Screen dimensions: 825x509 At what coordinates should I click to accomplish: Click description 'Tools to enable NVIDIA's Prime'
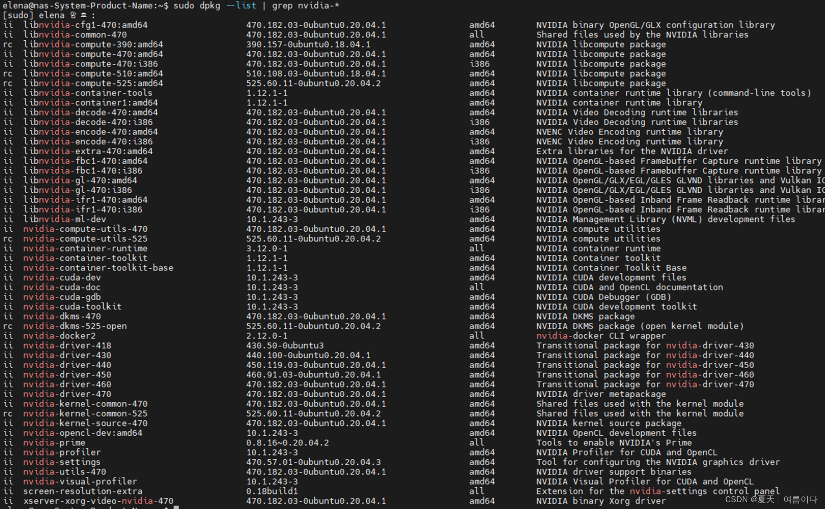pyautogui.click(x=614, y=443)
